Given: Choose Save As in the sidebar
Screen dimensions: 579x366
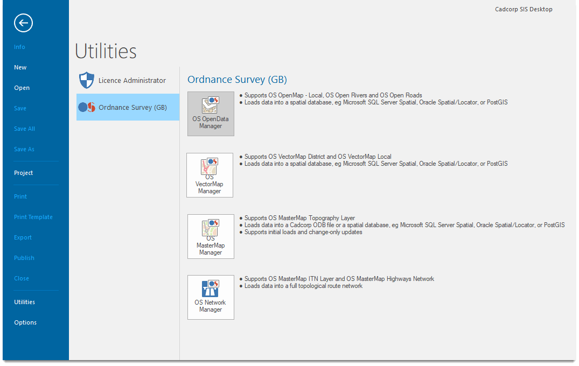Looking at the screenshot, I should (24, 150).
